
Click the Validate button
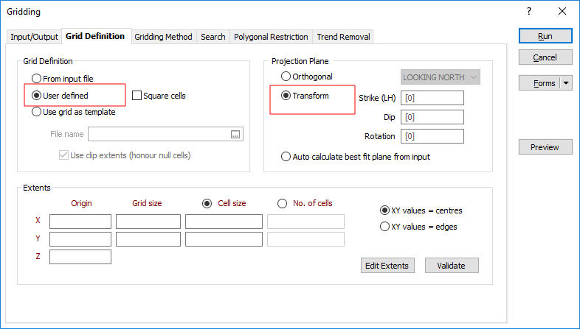coord(450,266)
